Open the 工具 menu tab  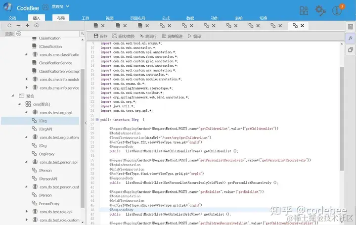(86, 18)
